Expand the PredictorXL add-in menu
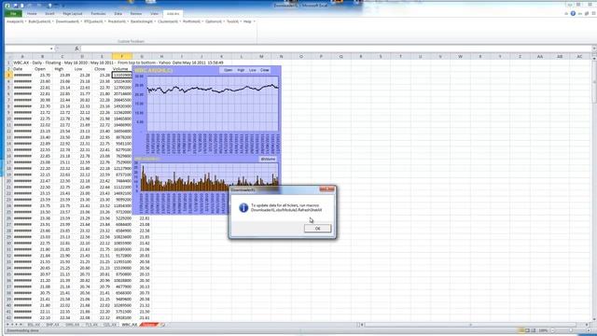 point(118,21)
